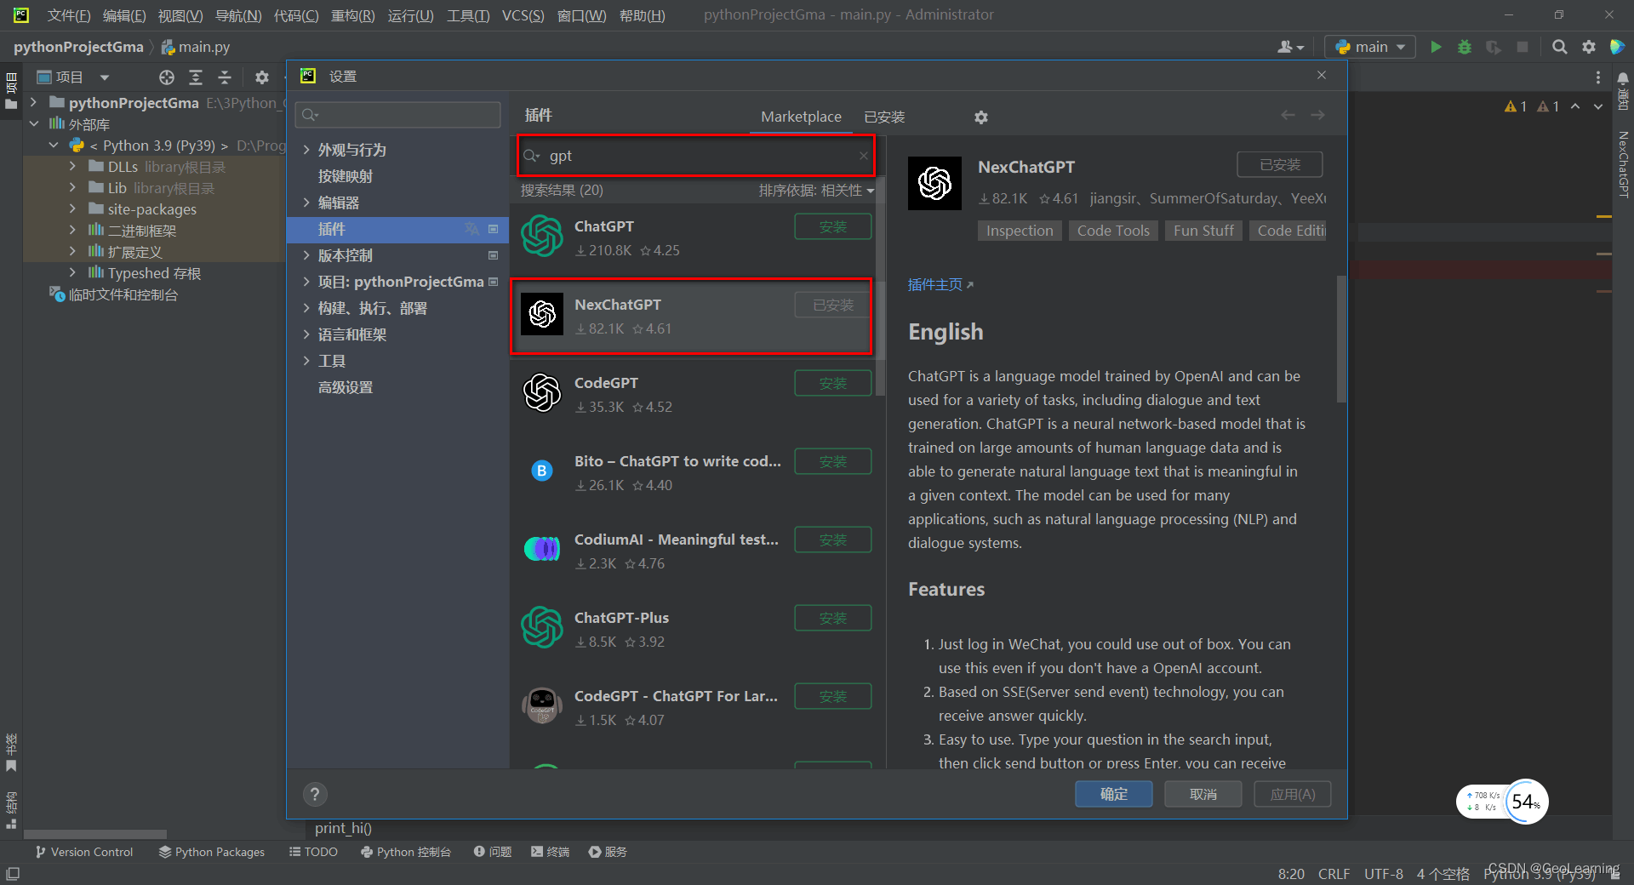This screenshot has width=1634, height=885.
Task: Open 插件主页 plugin homepage link
Action: tap(940, 285)
